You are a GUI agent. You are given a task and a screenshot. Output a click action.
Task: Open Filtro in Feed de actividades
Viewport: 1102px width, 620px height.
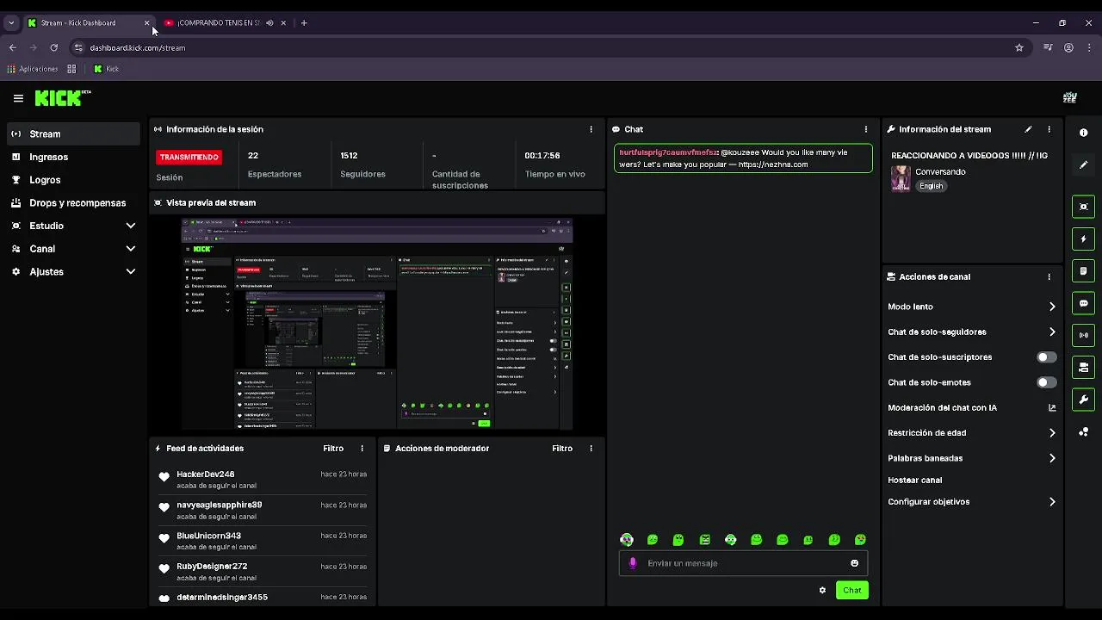click(333, 449)
